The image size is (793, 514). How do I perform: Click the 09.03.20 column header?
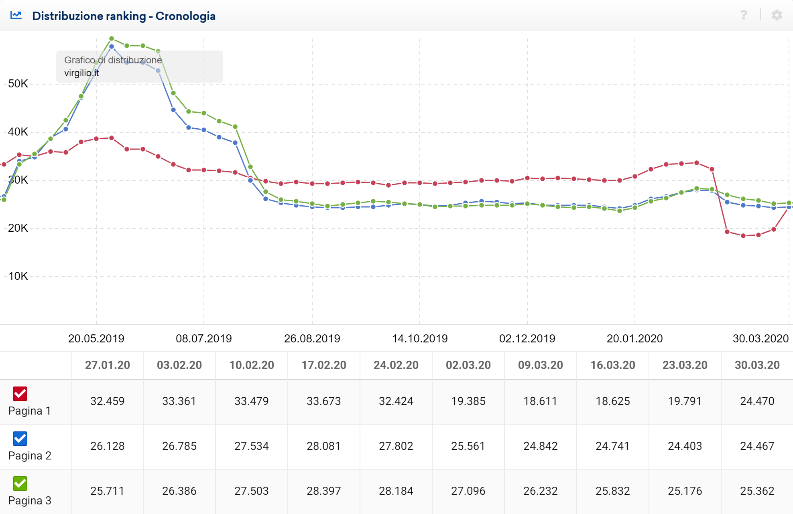[541, 365]
